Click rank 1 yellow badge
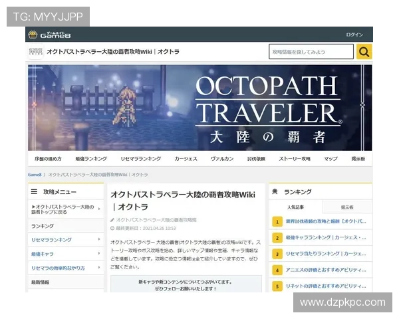 point(277,222)
